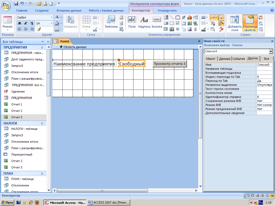Select the tab control tool
The image size is (275, 206).
[184, 23]
